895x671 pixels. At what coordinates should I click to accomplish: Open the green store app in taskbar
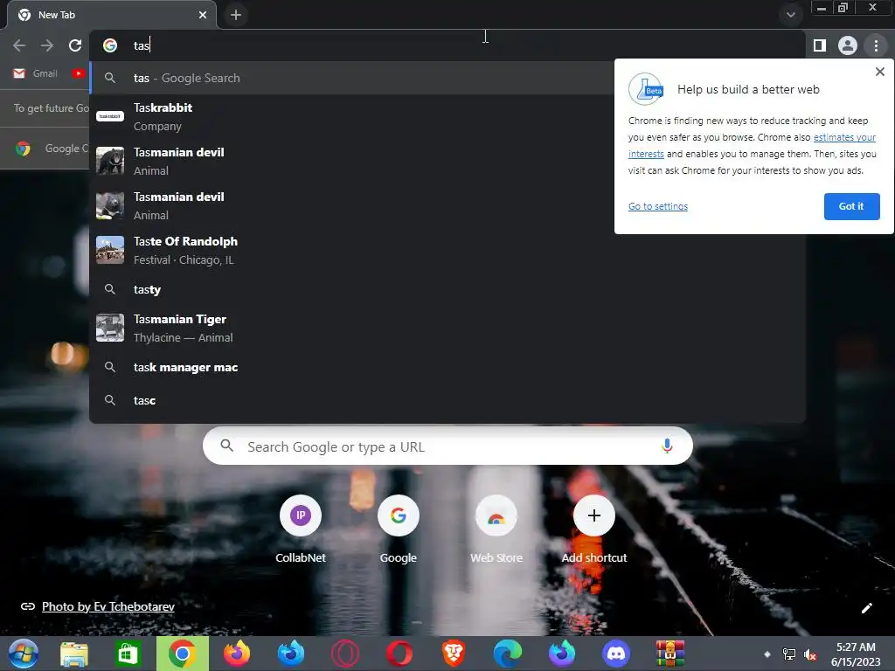[x=128, y=654]
